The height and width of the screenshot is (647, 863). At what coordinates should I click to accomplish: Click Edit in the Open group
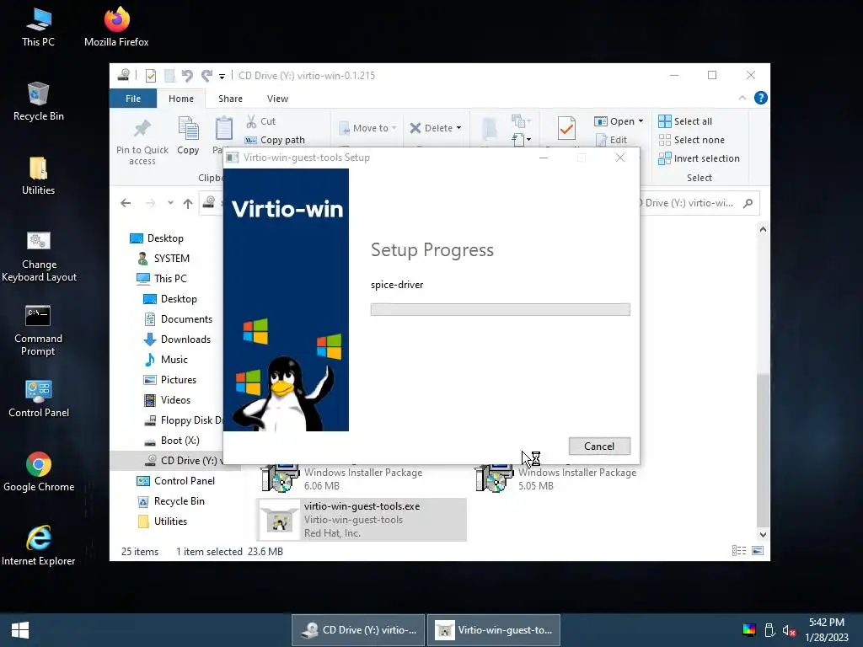(x=612, y=140)
